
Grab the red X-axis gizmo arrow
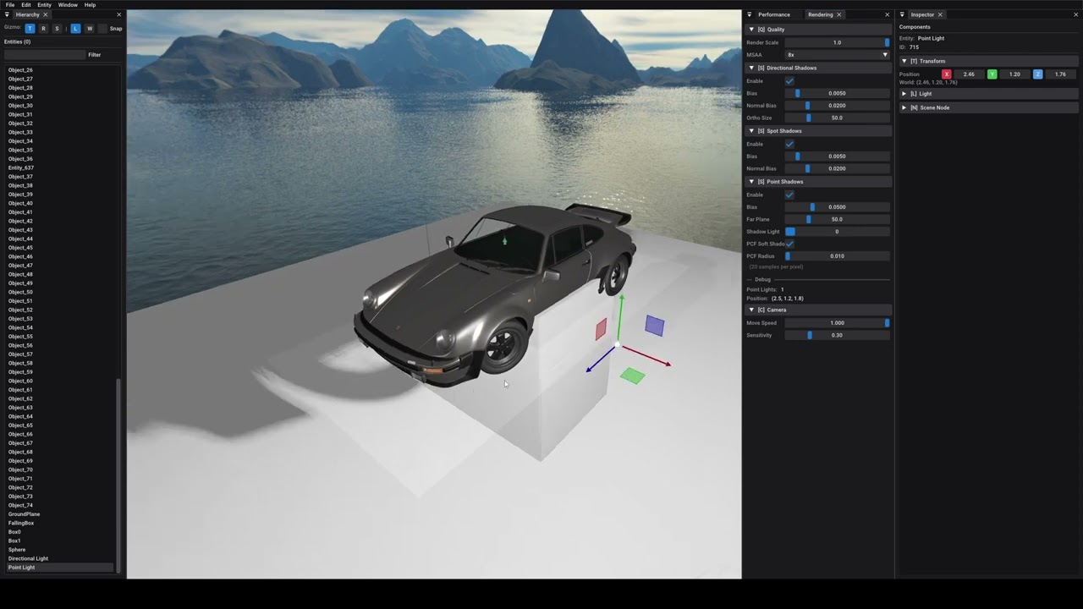click(646, 355)
